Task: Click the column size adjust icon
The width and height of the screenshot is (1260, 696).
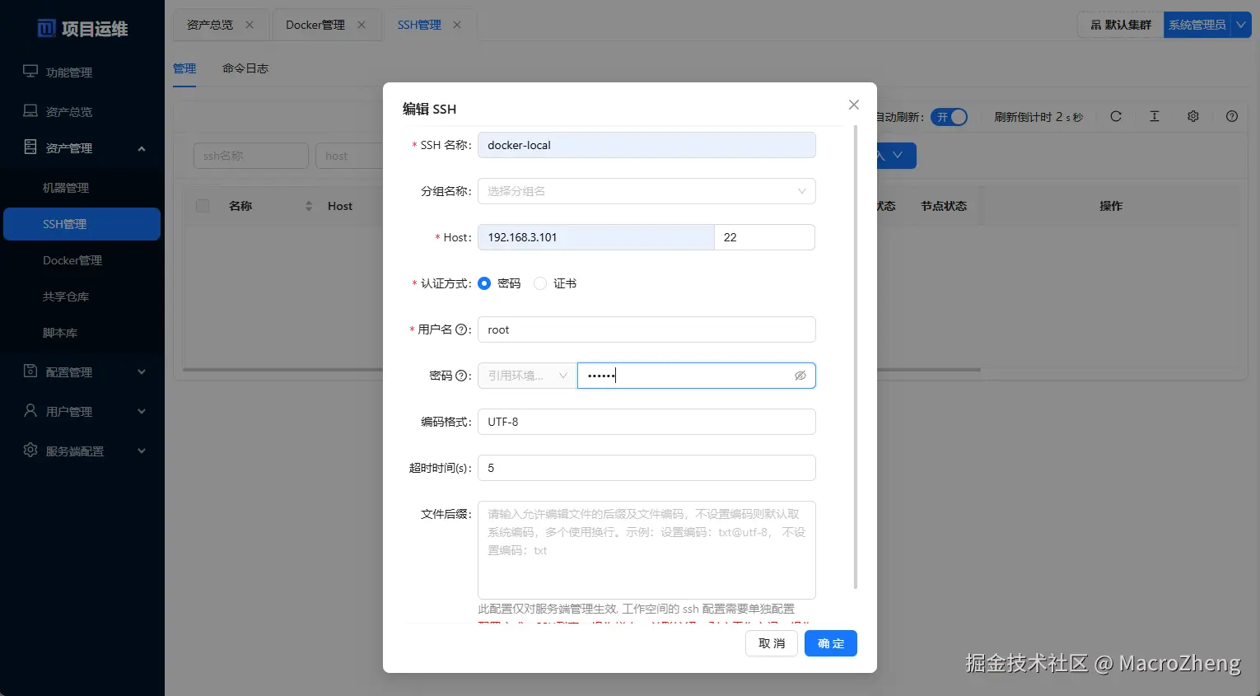Action: point(1155,117)
